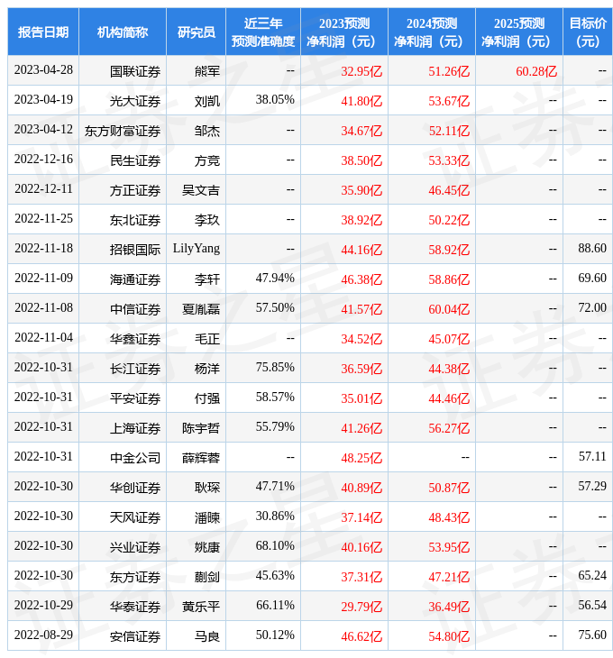Click target price 57.11
Screen dimensions: 613x658
[x=592, y=457]
